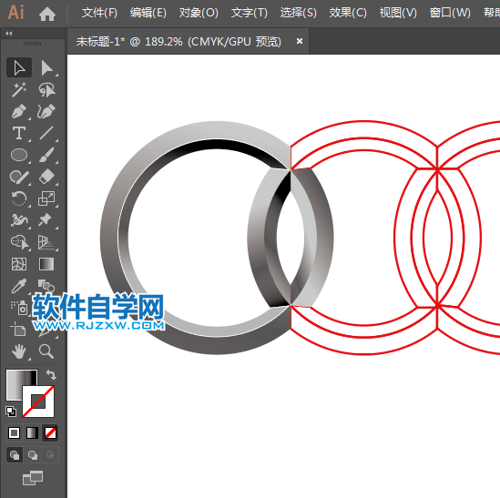This screenshot has height=498, width=500.
Task: Open the 效果(C) menu
Action: (348, 13)
